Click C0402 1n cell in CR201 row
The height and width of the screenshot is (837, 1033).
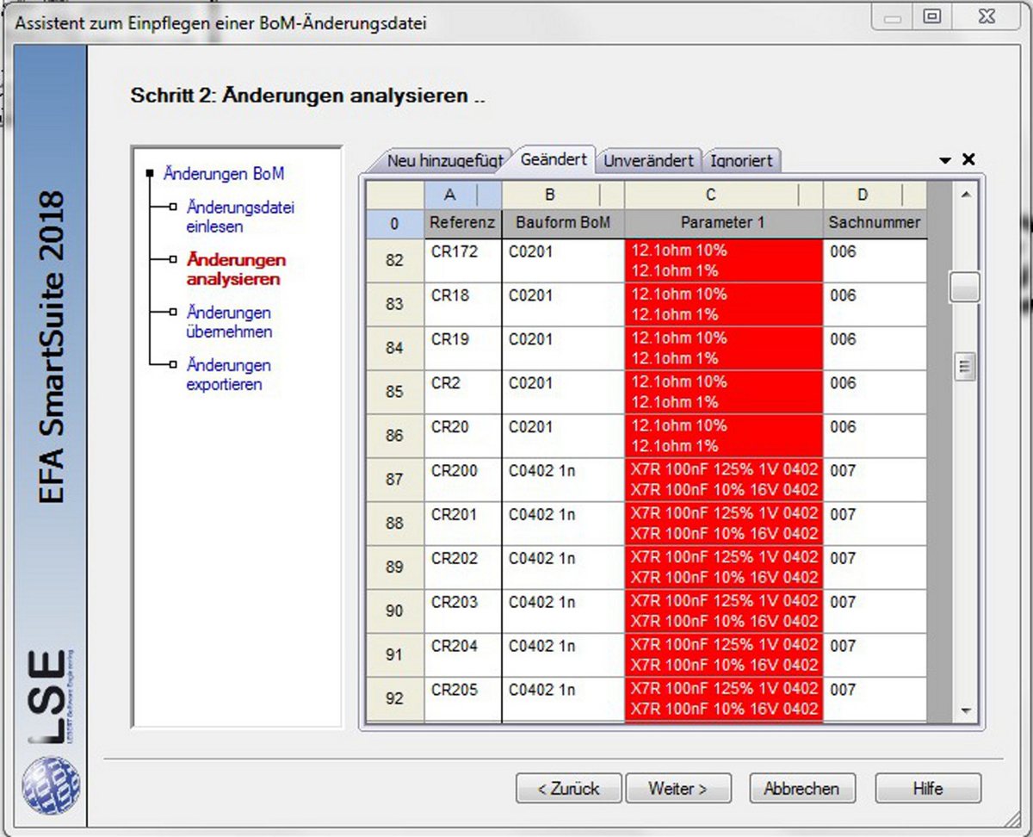click(563, 524)
